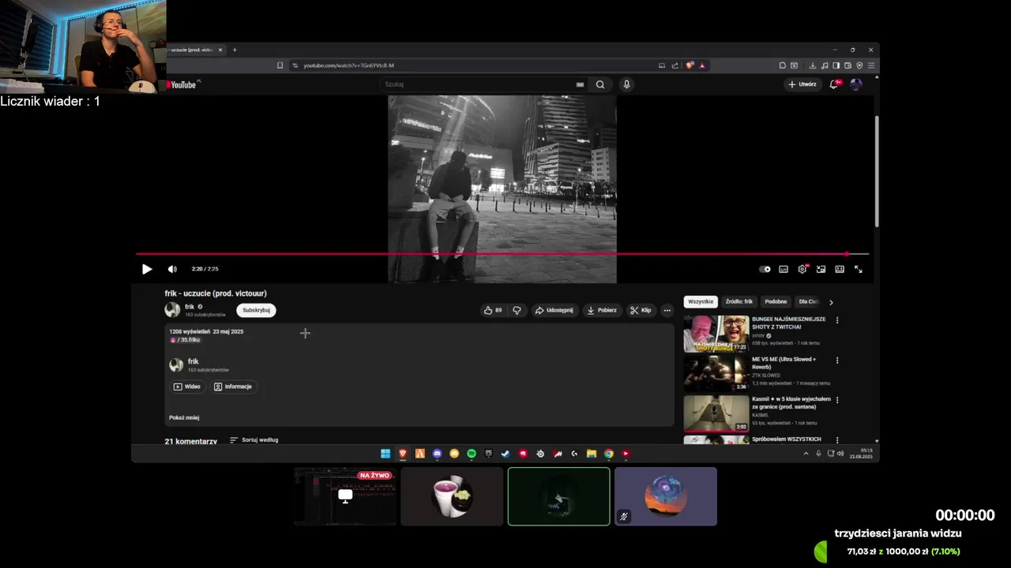Viewport: 1011px width, 568px height.
Task: Open the YouTube notifications bell
Action: click(834, 84)
